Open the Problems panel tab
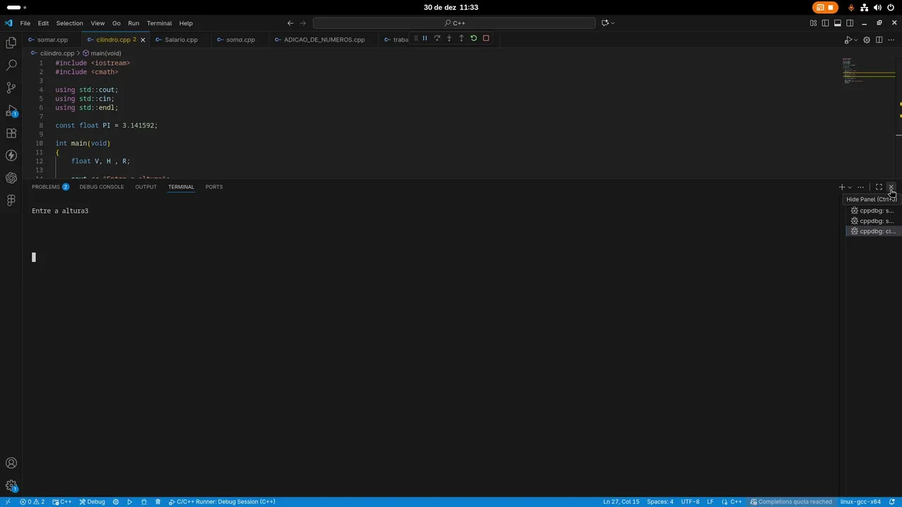 [50, 187]
